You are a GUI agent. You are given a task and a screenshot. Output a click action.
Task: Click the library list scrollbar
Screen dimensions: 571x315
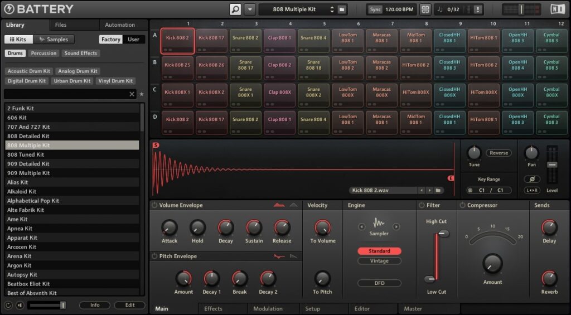pyautogui.click(x=142, y=117)
